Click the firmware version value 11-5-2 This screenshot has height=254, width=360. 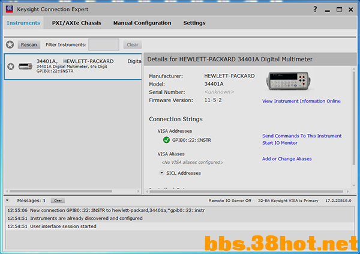(213, 100)
